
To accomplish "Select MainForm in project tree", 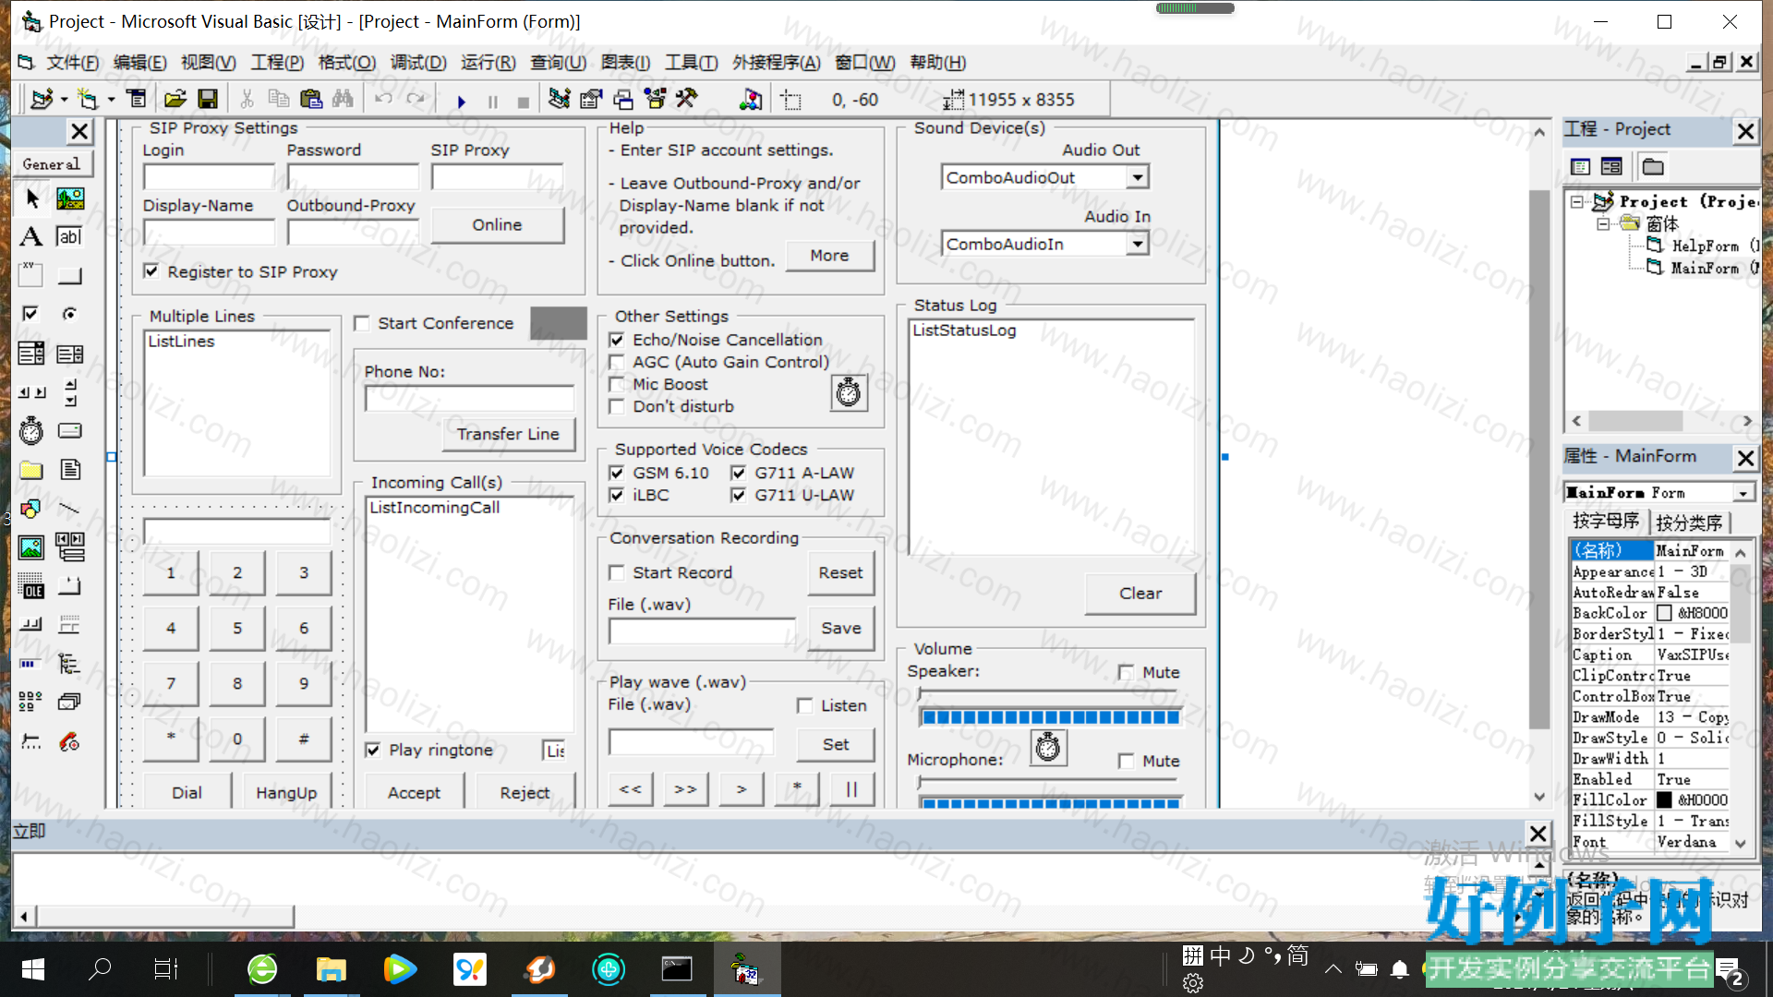I will click(x=1704, y=268).
